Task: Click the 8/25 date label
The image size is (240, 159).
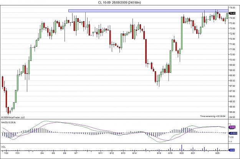Action: [217, 153]
